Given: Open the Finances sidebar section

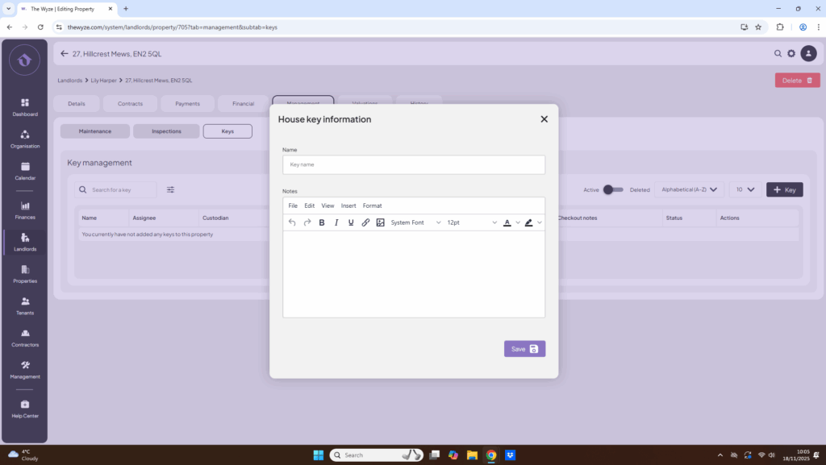Looking at the screenshot, I should pos(25,210).
